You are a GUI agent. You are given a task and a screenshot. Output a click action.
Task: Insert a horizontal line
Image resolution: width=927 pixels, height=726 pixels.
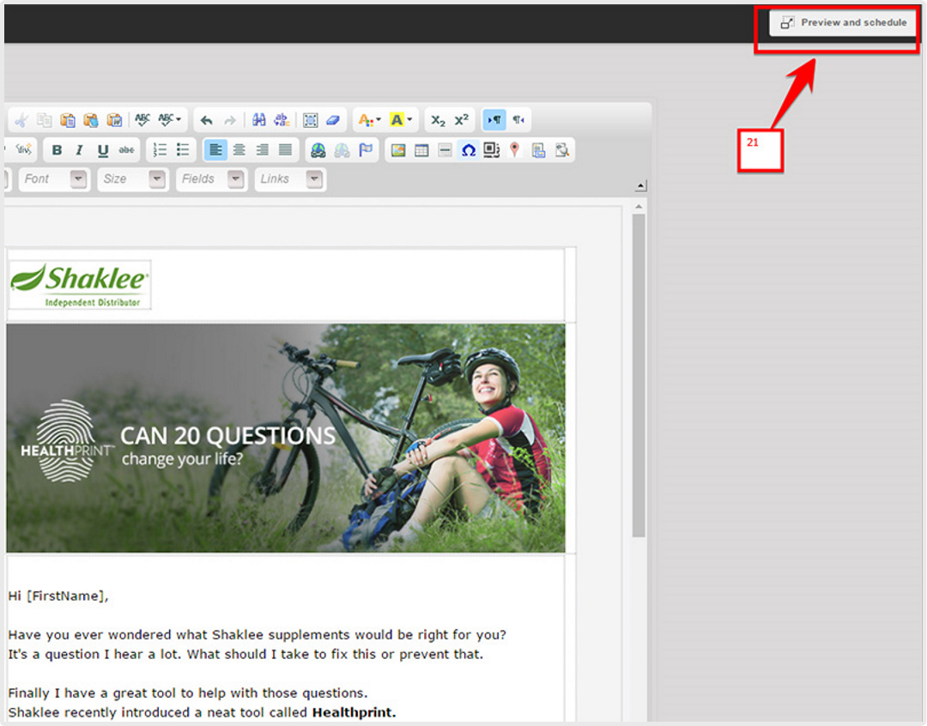(445, 150)
